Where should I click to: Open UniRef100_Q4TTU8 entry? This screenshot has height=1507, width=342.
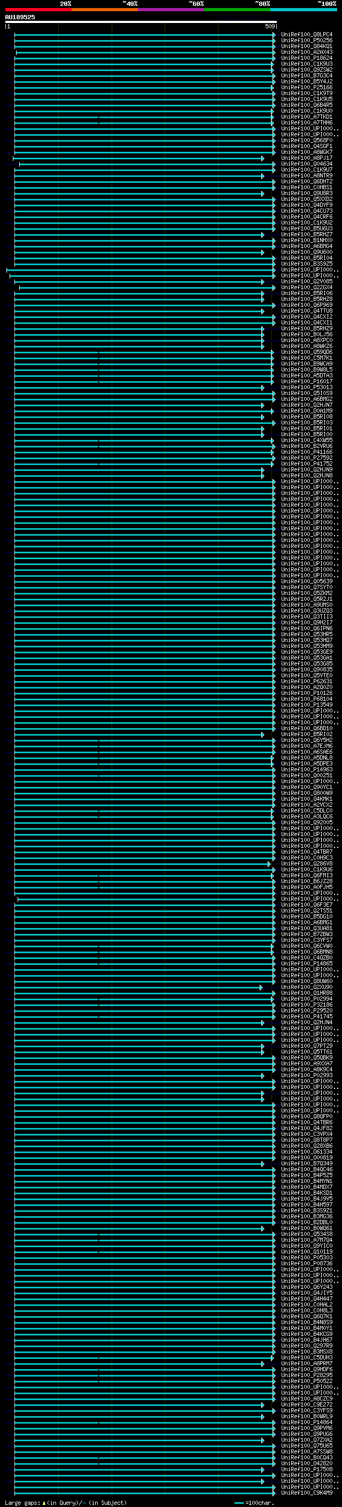(306, 311)
